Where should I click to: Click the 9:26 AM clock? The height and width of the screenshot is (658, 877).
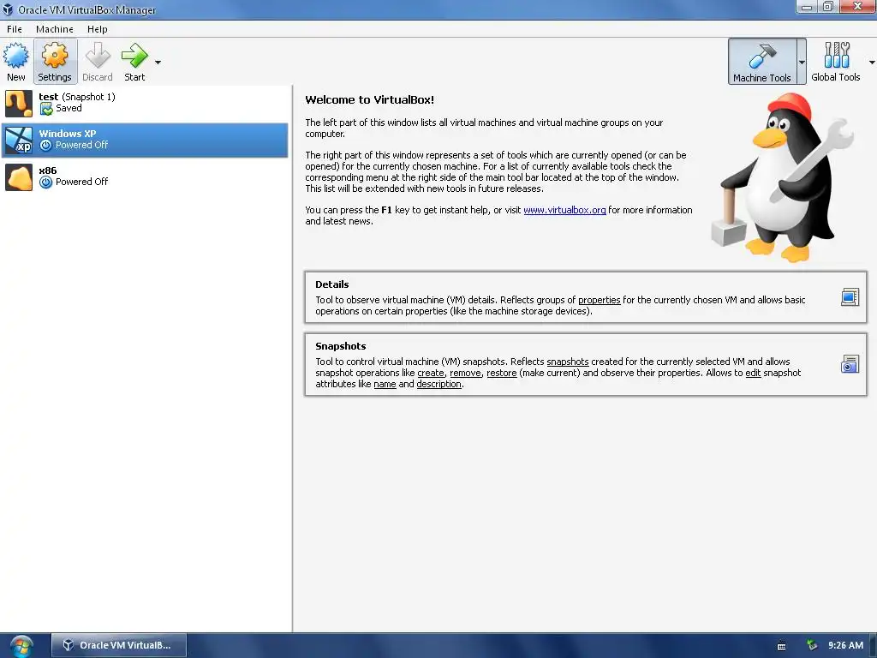point(845,645)
